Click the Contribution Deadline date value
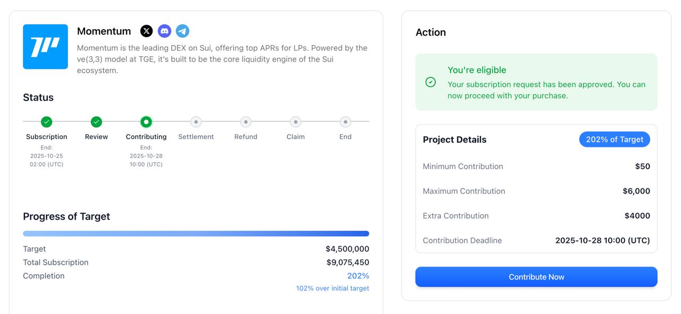Viewport: 681px width, 314px height. pyautogui.click(x=602, y=240)
